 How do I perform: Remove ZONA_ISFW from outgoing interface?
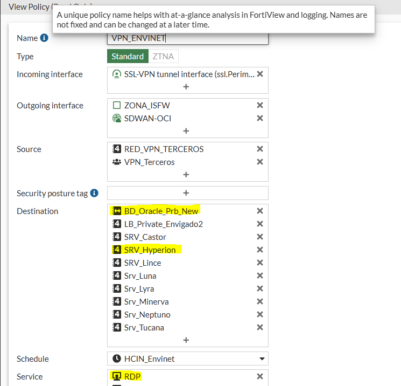(260, 105)
